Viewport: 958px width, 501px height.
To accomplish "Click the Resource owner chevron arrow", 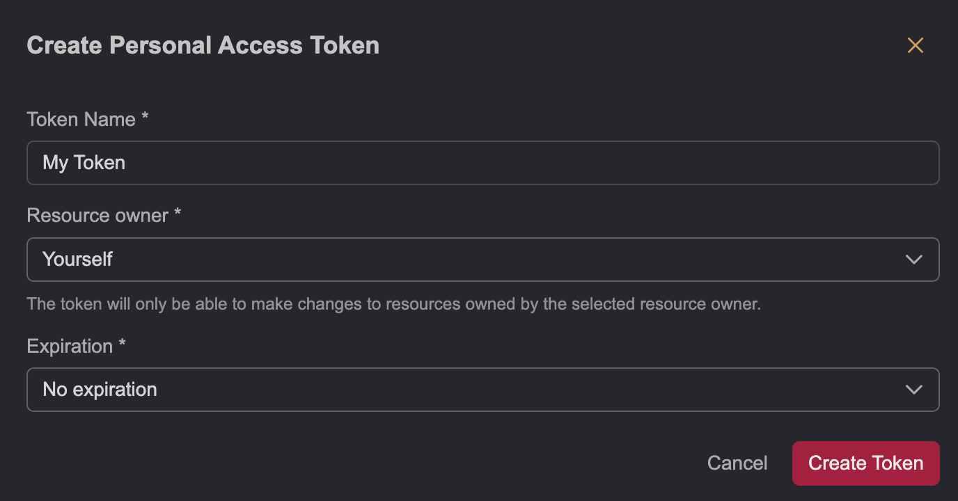I will coord(913,260).
